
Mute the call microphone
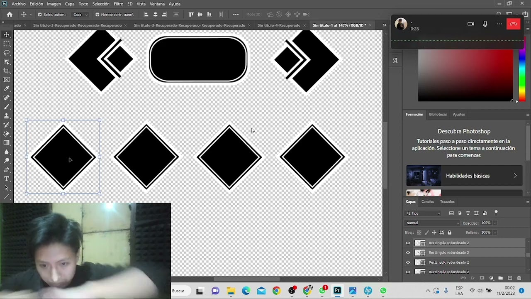[x=485, y=24]
